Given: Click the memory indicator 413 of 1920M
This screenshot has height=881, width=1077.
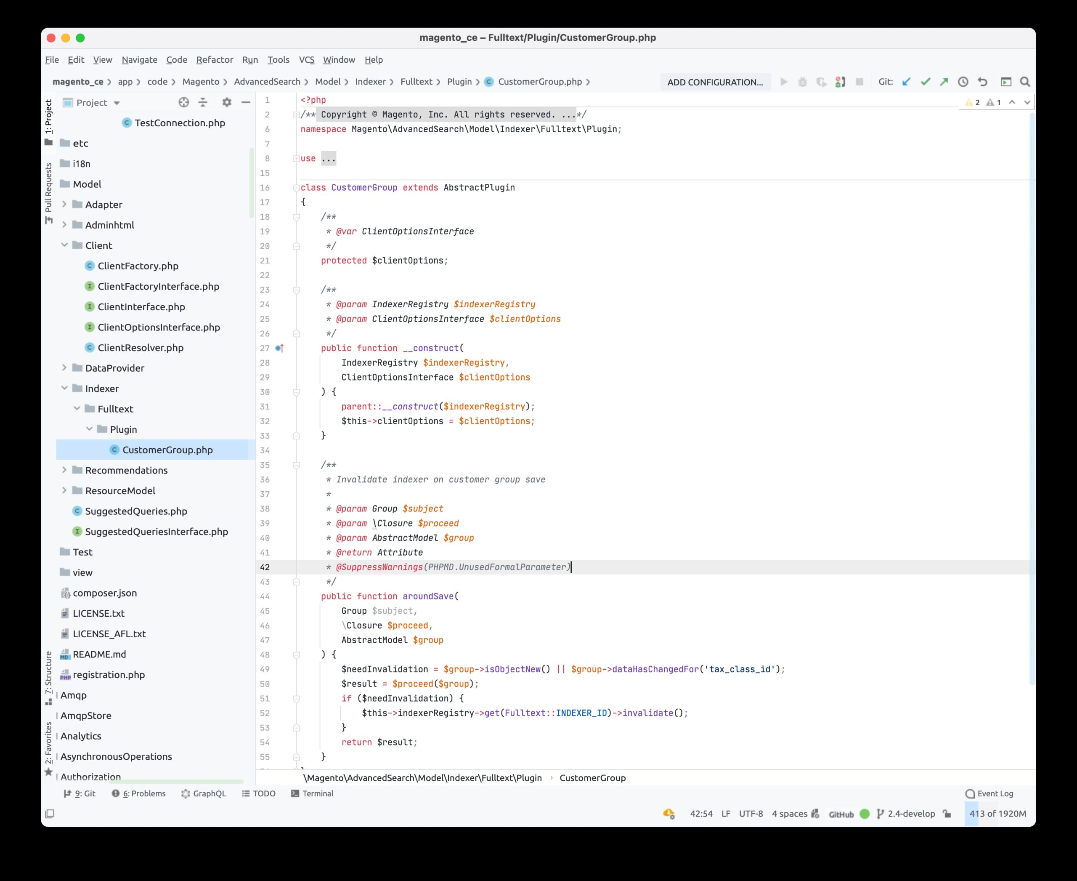Looking at the screenshot, I should coord(997,814).
